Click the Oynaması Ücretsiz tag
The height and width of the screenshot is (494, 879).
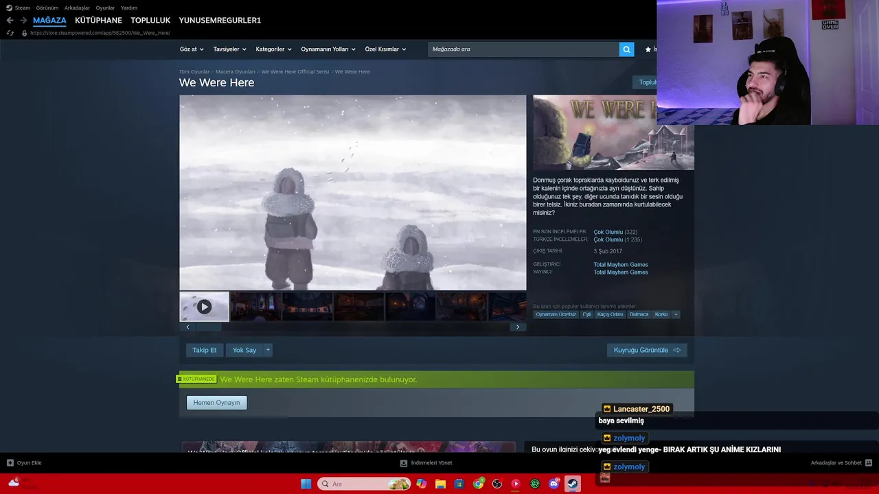pos(556,314)
